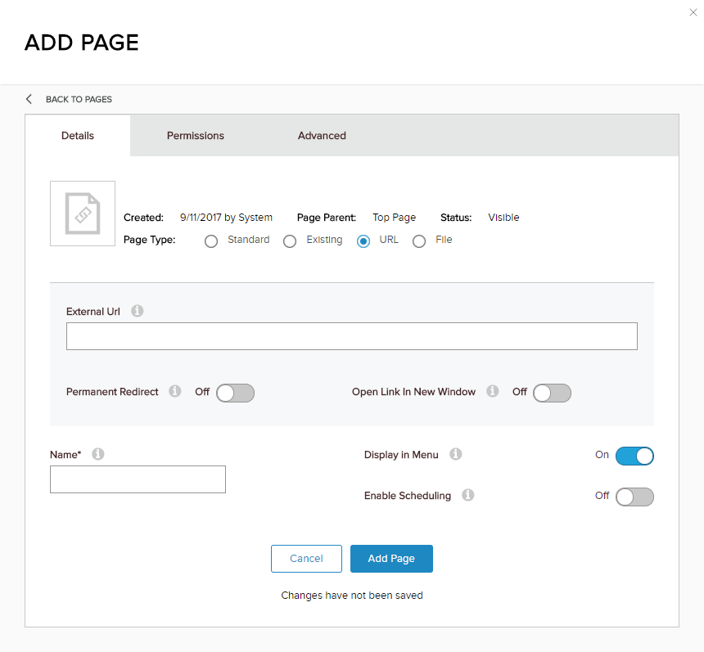Click the Permanent Redirect info icon
The image size is (704, 652).
pyautogui.click(x=175, y=391)
